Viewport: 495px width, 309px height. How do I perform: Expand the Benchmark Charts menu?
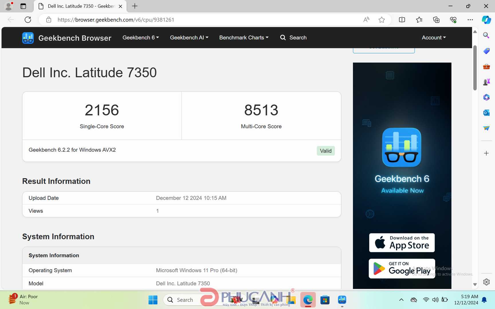(244, 37)
